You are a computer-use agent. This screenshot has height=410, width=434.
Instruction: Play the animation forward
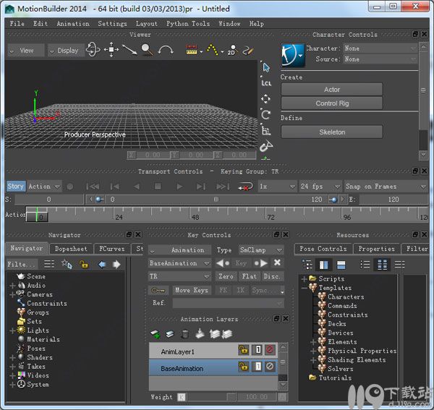179,187
